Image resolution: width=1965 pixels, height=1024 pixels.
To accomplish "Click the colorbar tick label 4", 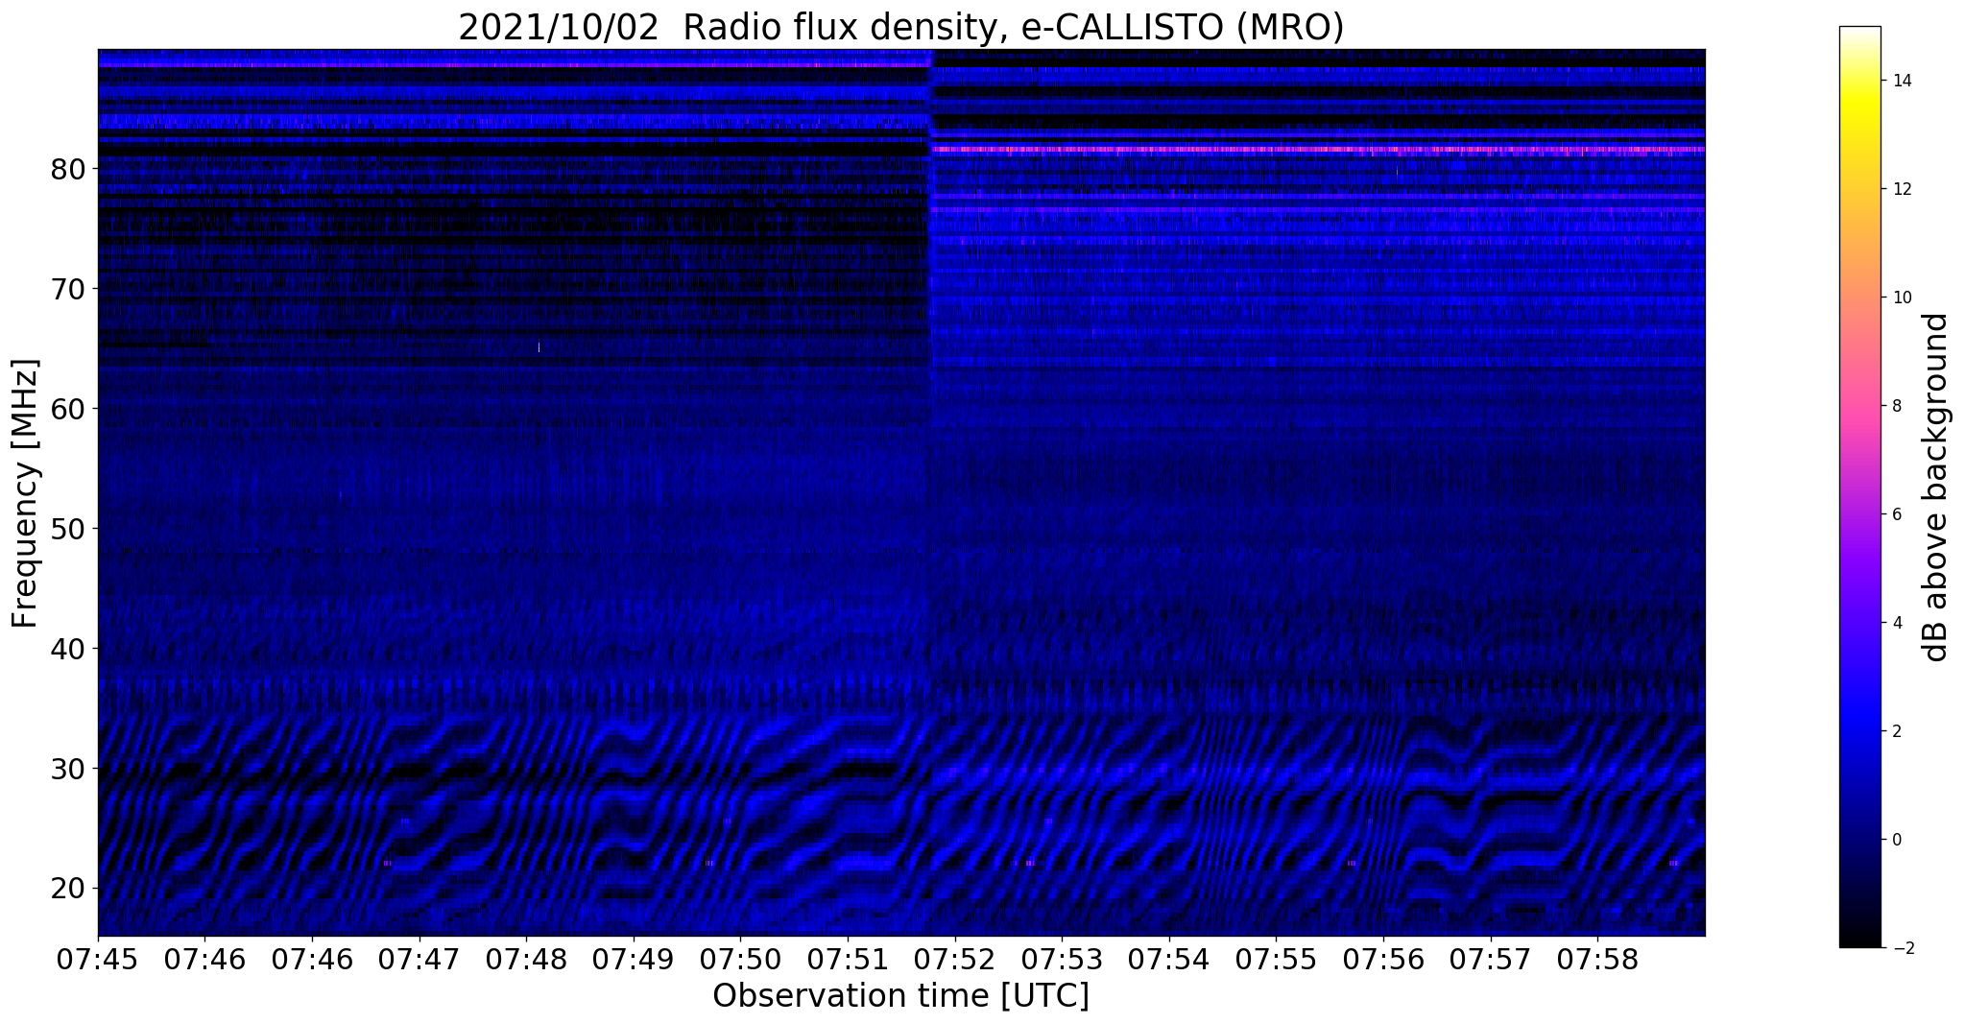I will [1896, 623].
